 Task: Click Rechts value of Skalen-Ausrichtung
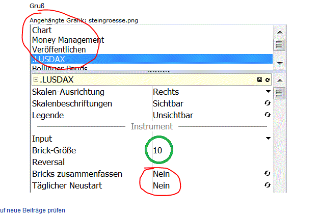pos(166,92)
